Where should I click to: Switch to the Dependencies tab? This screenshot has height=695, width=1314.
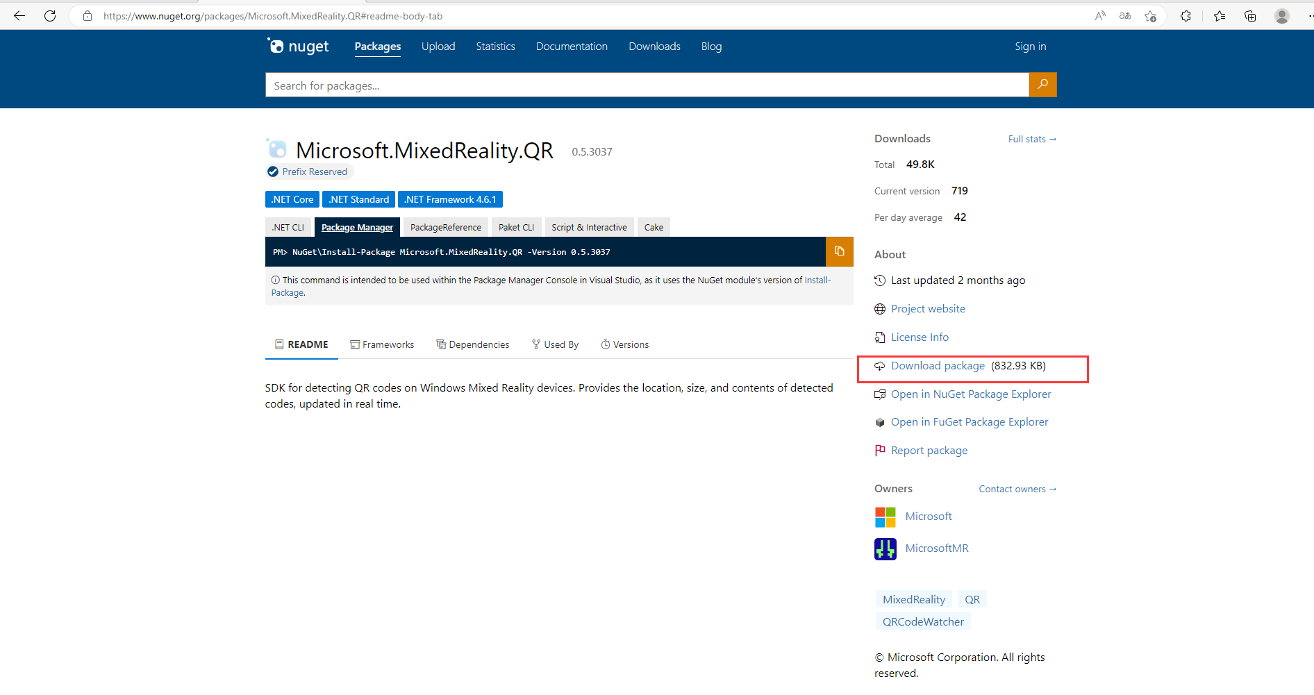pyautogui.click(x=472, y=344)
